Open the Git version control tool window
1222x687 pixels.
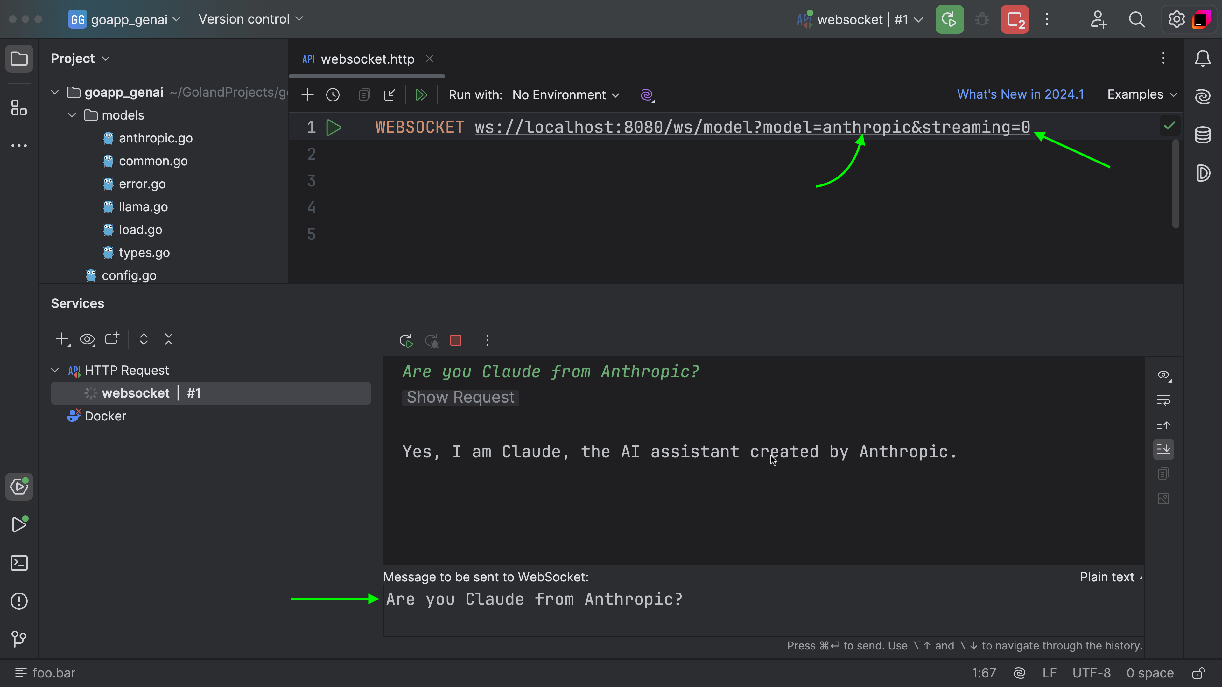tap(19, 639)
